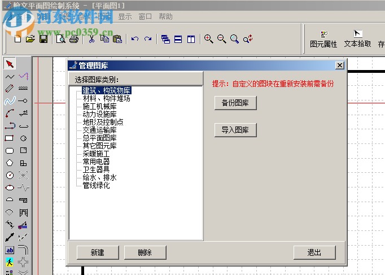This screenshot has height=275, width=385.
Task: Select 地形及控制点 category
Action: [x=103, y=122]
